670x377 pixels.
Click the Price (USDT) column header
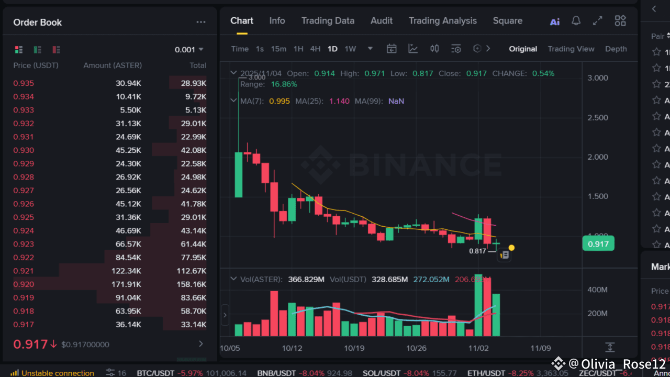[36, 65]
